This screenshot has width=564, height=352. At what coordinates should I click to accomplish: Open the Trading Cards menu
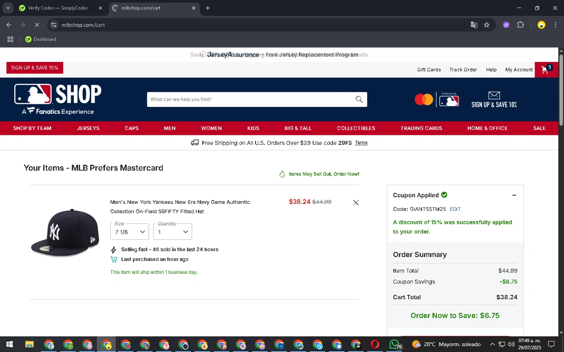(x=421, y=128)
